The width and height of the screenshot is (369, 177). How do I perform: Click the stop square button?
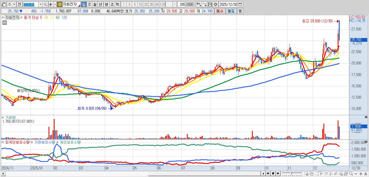click(273, 174)
